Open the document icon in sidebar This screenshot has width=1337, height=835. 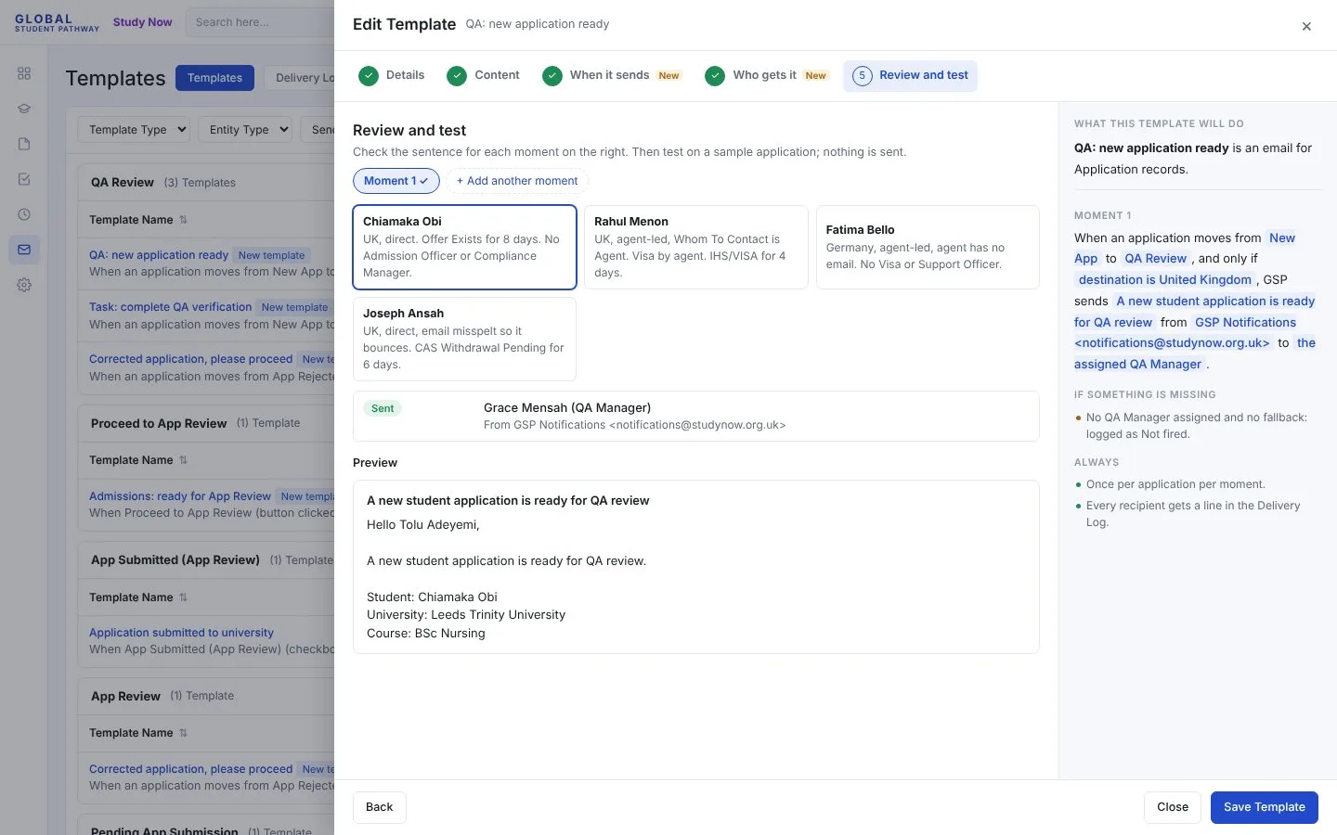pyautogui.click(x=24, y=144)
